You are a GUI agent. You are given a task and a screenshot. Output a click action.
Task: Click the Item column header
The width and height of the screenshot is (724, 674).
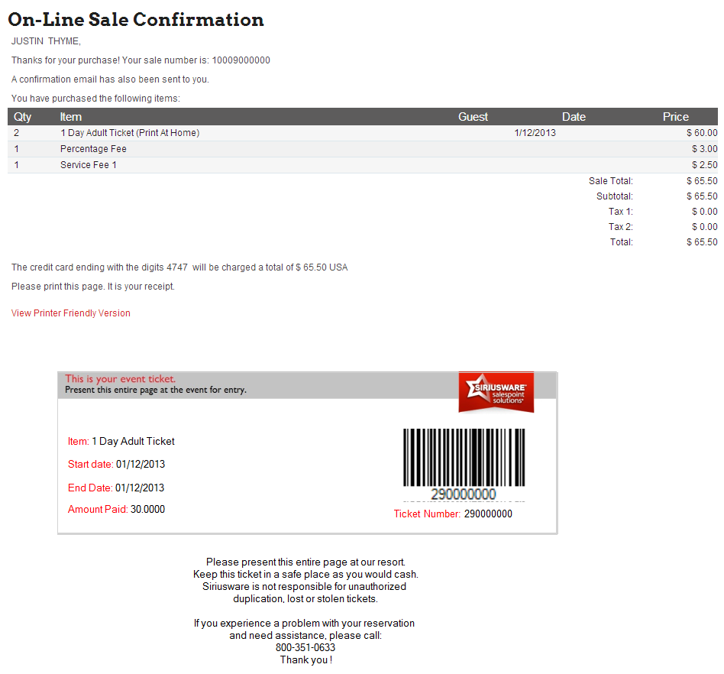tap(71, 117)
